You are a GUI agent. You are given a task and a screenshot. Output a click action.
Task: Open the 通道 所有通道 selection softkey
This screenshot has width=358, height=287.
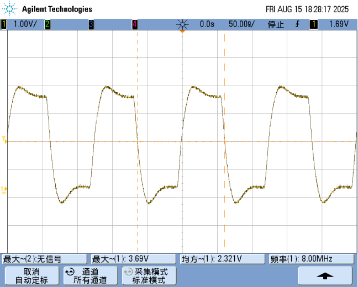pyautogui.click(x=90, y=275)
